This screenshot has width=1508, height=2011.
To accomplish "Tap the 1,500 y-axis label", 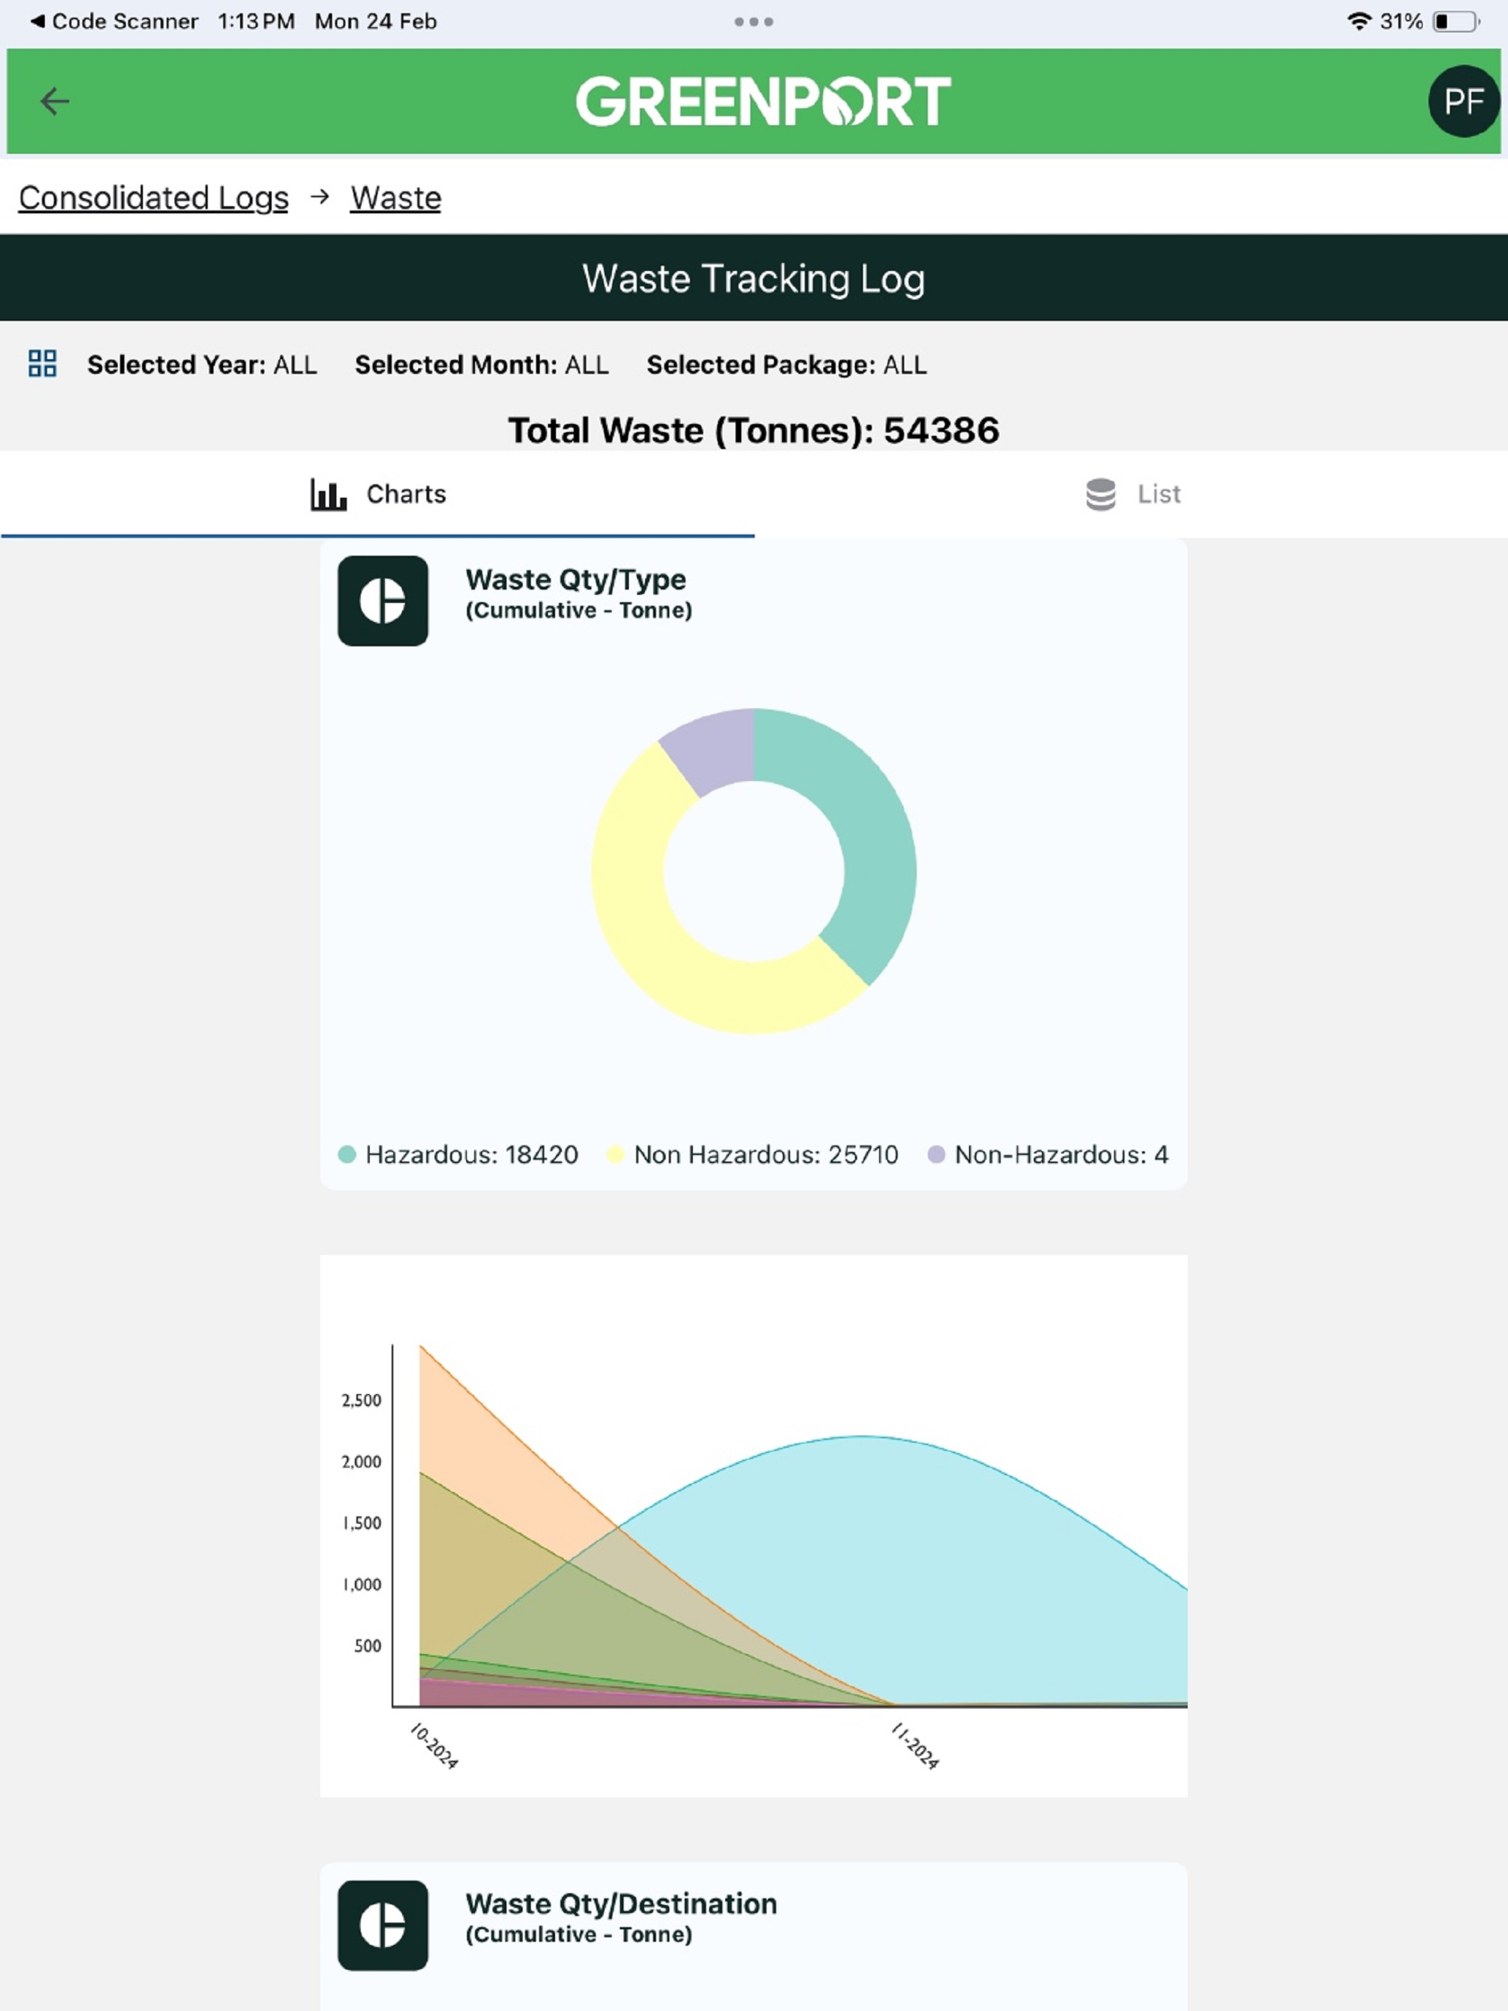I will 362,1523.
